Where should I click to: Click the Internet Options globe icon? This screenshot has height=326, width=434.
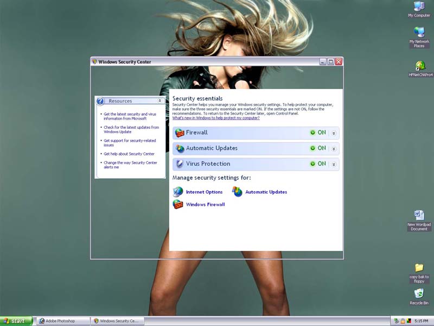178,192
